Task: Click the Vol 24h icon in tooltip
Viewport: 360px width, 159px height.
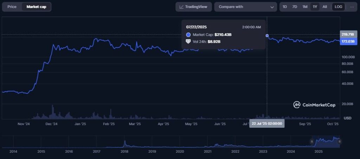Action: pyautogui.click(x=188, y=42)
